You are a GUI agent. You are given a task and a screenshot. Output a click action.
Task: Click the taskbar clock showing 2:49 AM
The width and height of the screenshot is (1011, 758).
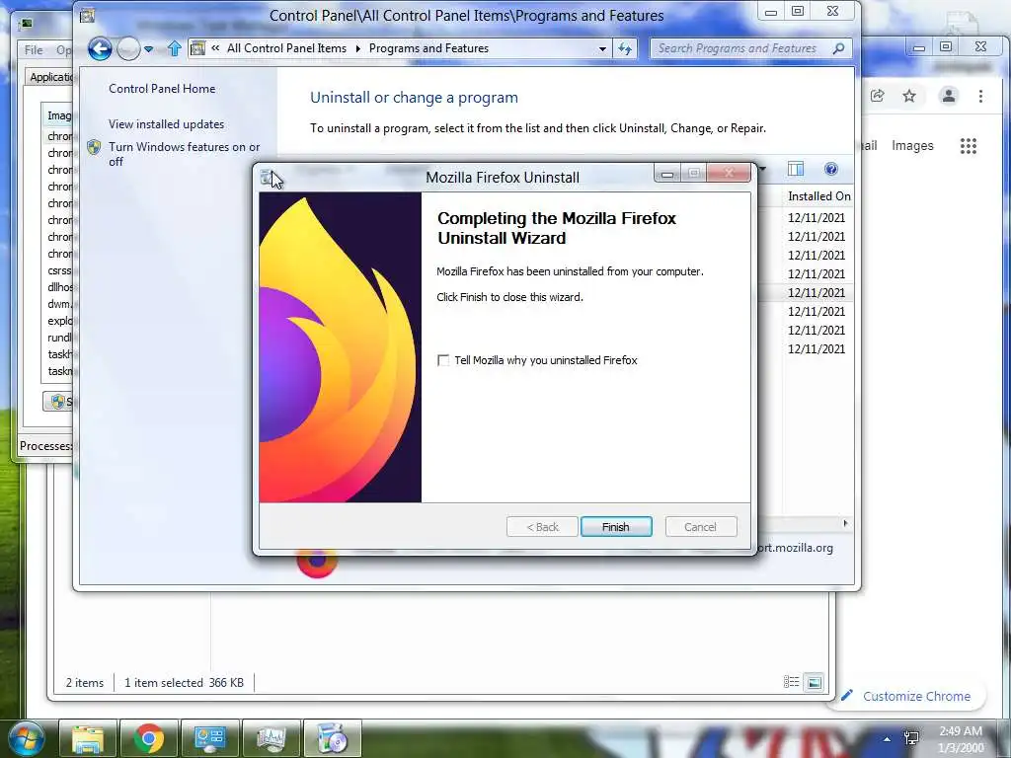[961, 738]
